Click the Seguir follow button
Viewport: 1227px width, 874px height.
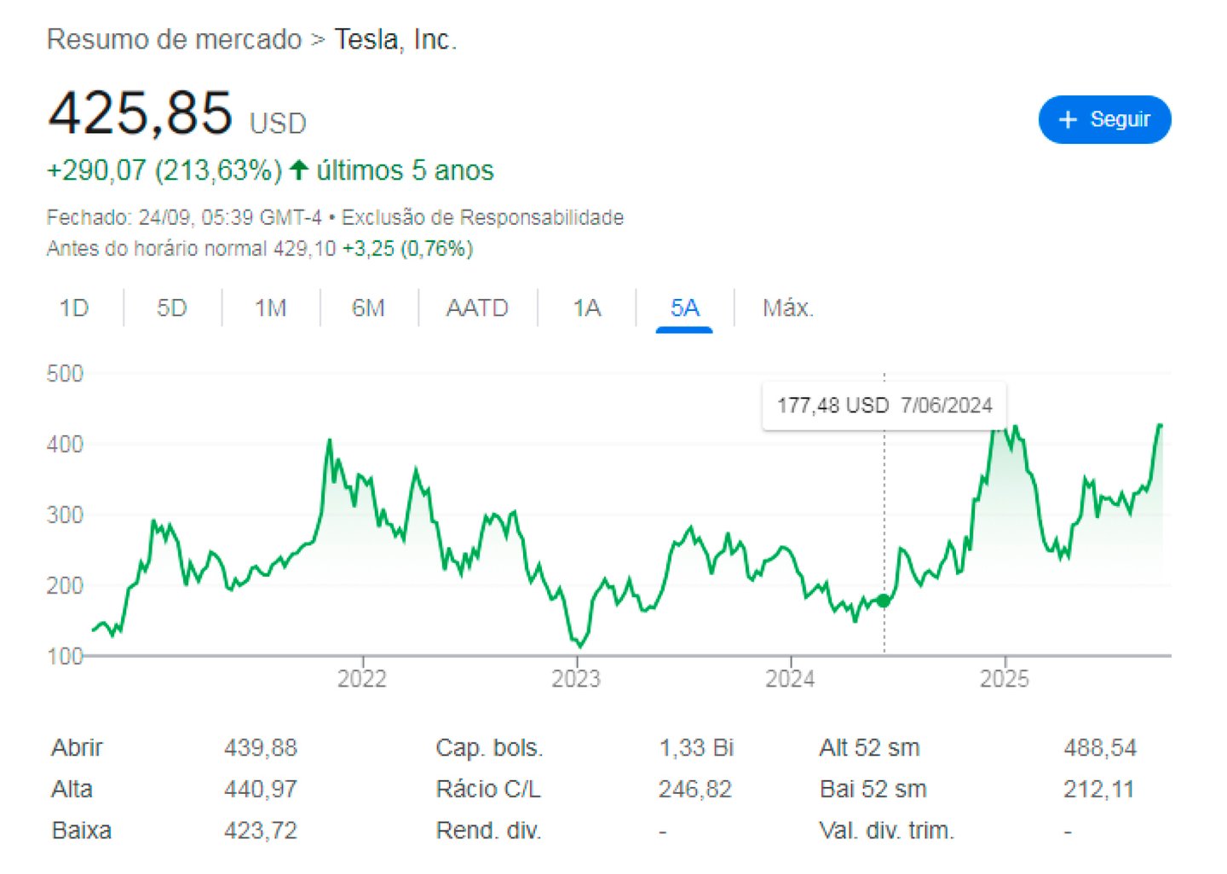pyautogui.click(x=1103, y=119)
